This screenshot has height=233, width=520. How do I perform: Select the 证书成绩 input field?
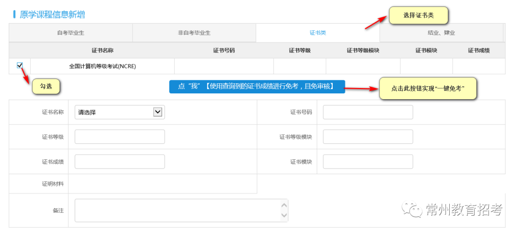pos(120,161)
